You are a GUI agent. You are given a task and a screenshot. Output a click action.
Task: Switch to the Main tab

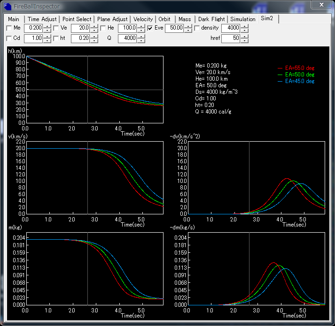pyautogui.click(x=14, y=19)
